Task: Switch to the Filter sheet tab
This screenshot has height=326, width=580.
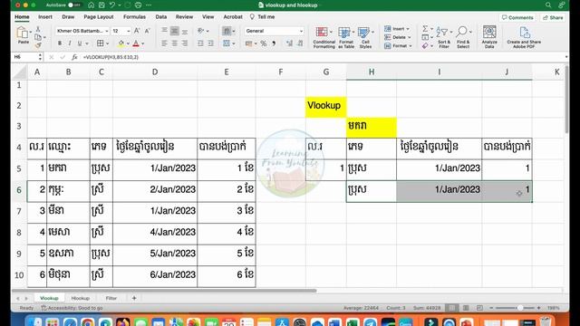Action: [111, 298]
